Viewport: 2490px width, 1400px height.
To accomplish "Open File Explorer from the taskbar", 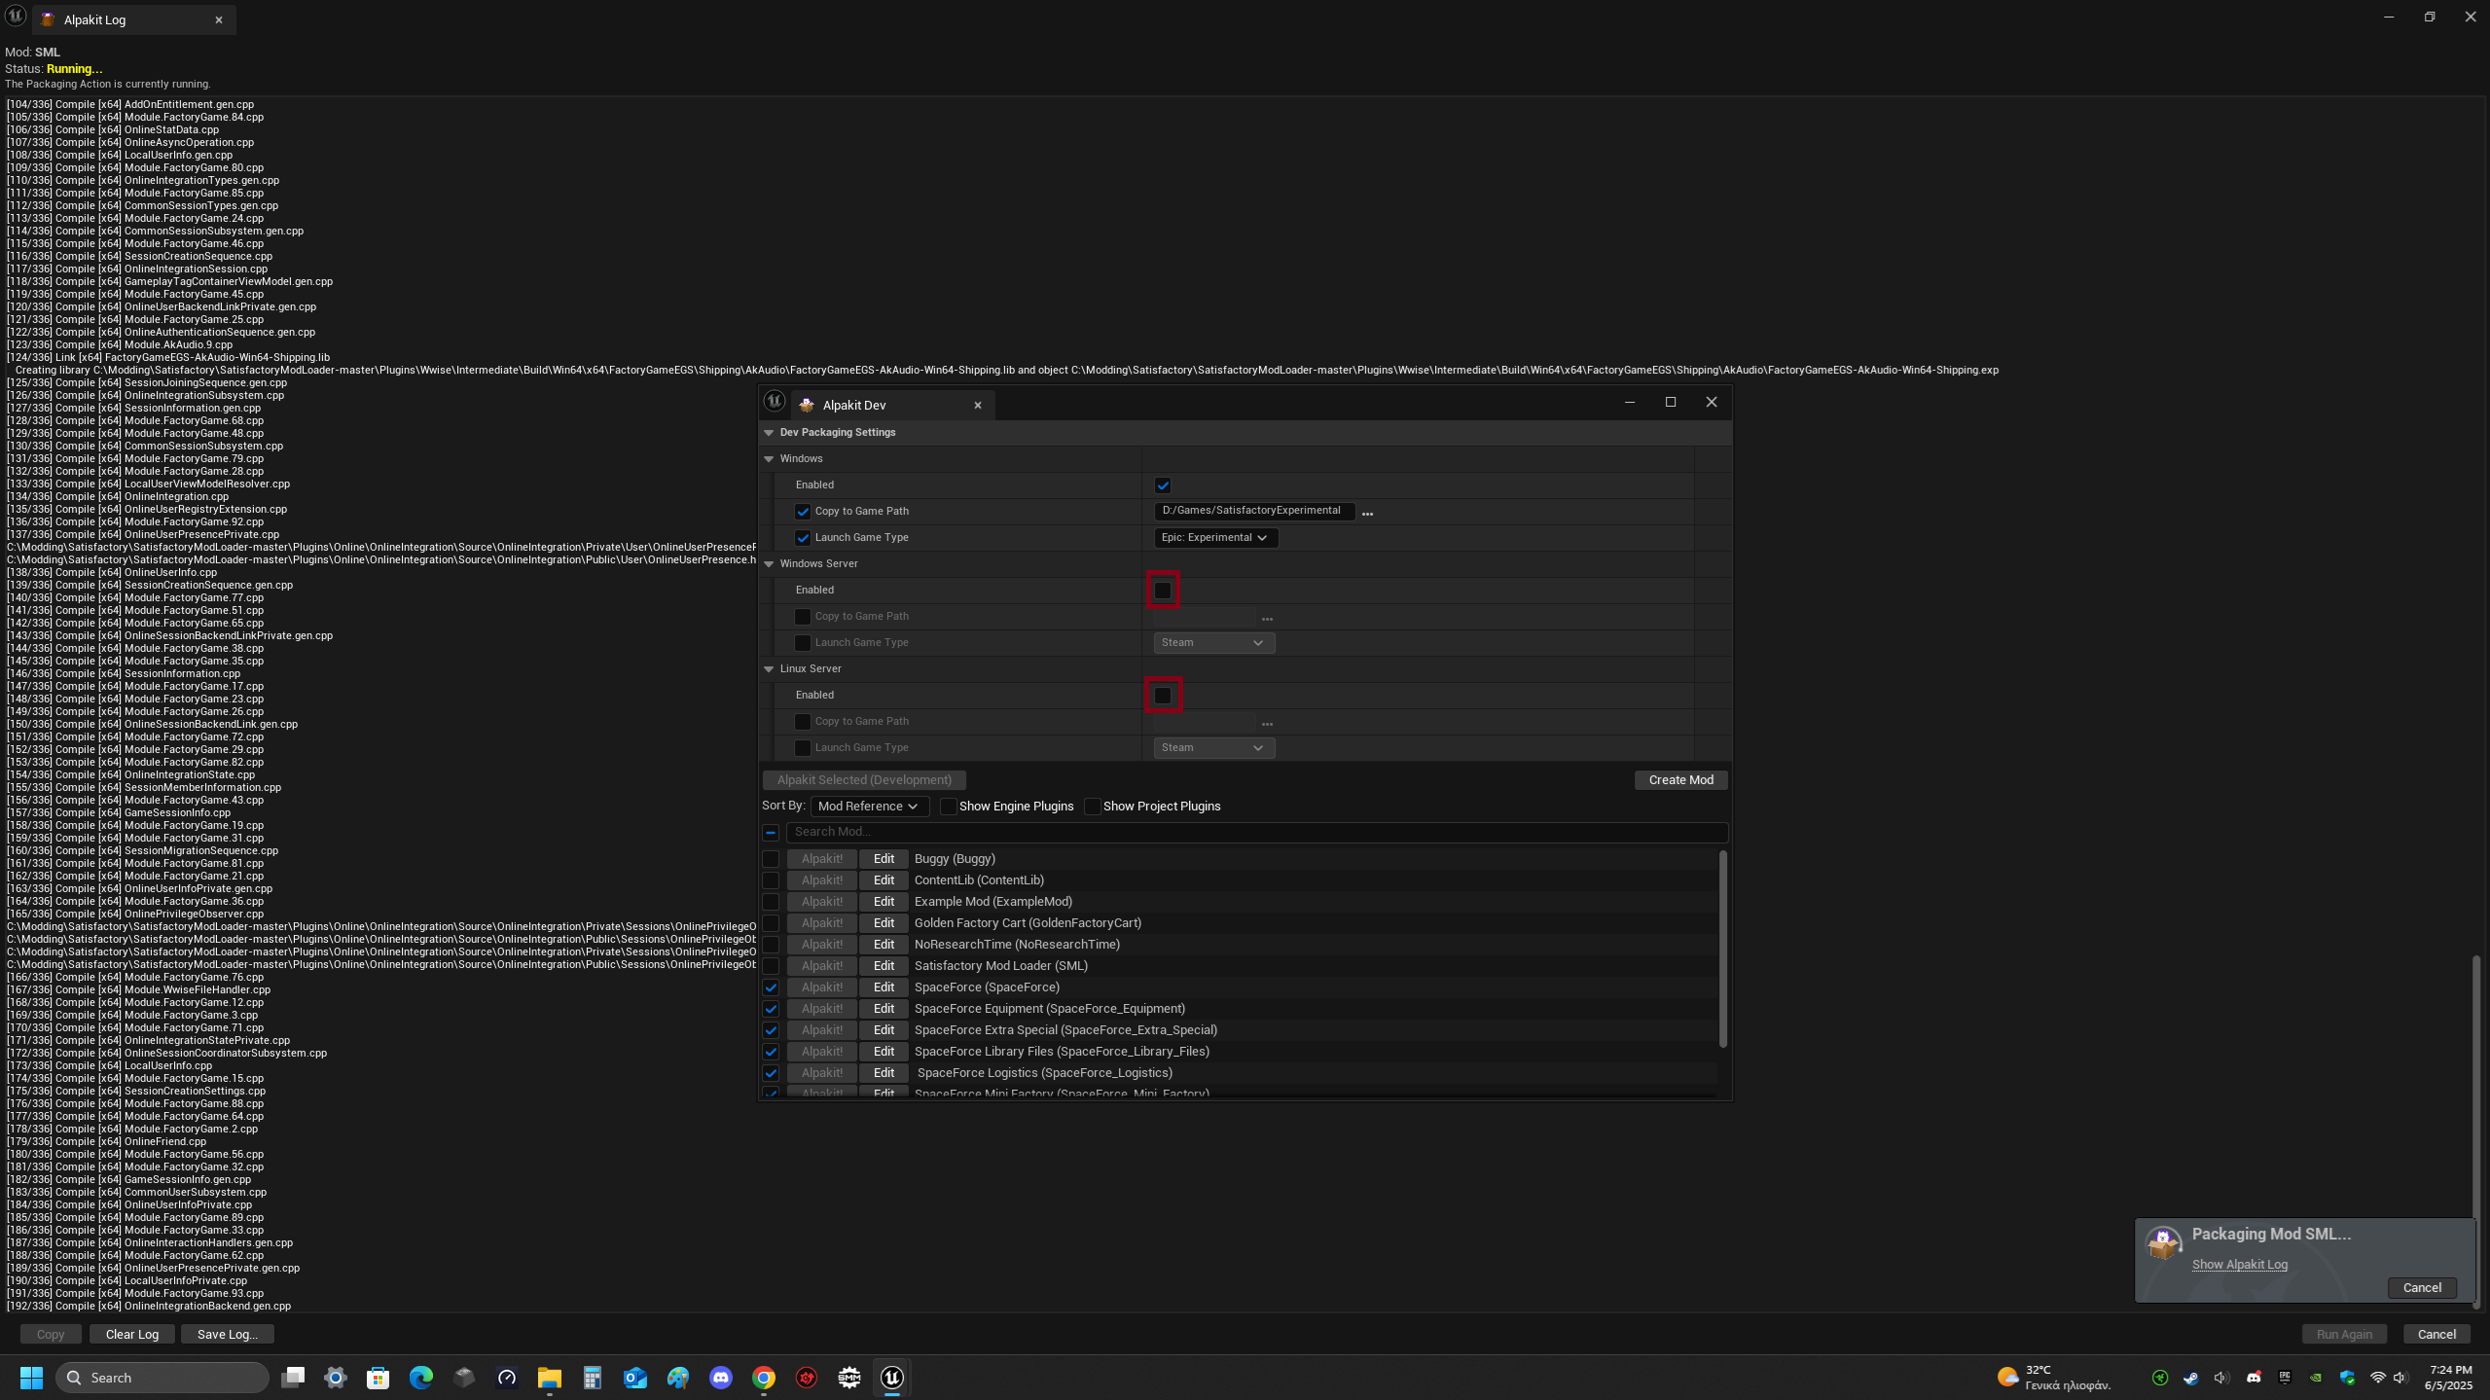I will click(x=550, y=1378).
